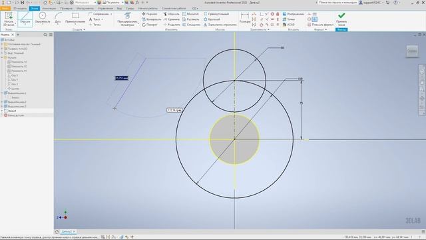Click Finish Sketch green checkmark
The height and width of the screenshot is (240, 426).
[341, 15]
